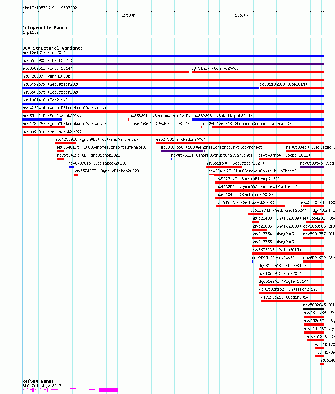Select the black nsv5882845 variant bar
This screenshot has width=335, height=394.
pyautogui.click(x=314, y=309)
